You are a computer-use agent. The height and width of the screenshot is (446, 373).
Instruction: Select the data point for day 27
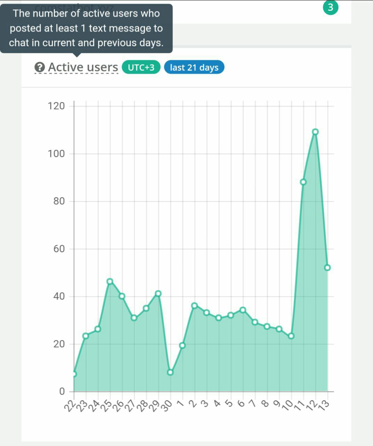pos(134,318)
